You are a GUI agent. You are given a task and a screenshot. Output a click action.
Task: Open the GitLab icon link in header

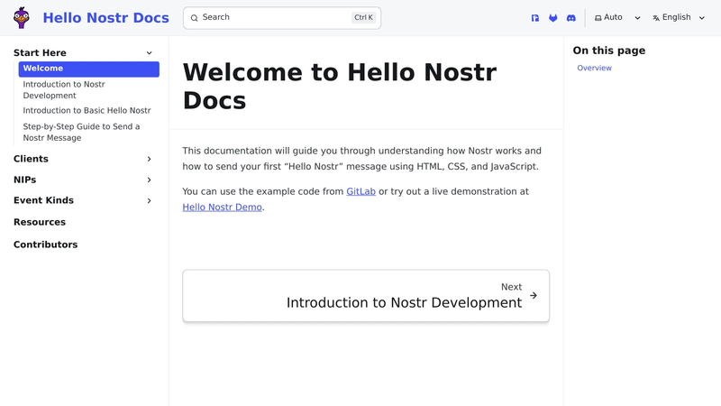pyautogui.click(x=552, y=18)
